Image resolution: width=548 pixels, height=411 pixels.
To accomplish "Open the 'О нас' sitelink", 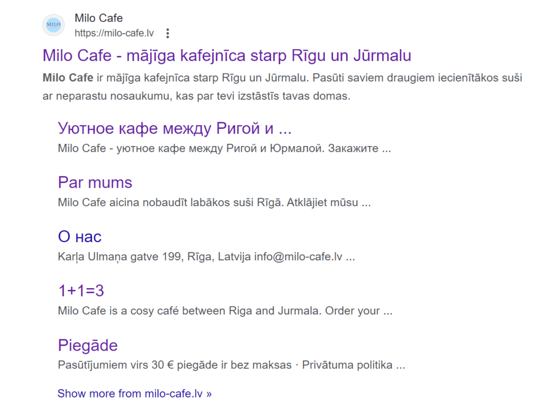I will (x=79, y=236).
